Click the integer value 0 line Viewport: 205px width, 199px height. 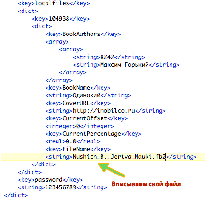(x=80, y=126)
